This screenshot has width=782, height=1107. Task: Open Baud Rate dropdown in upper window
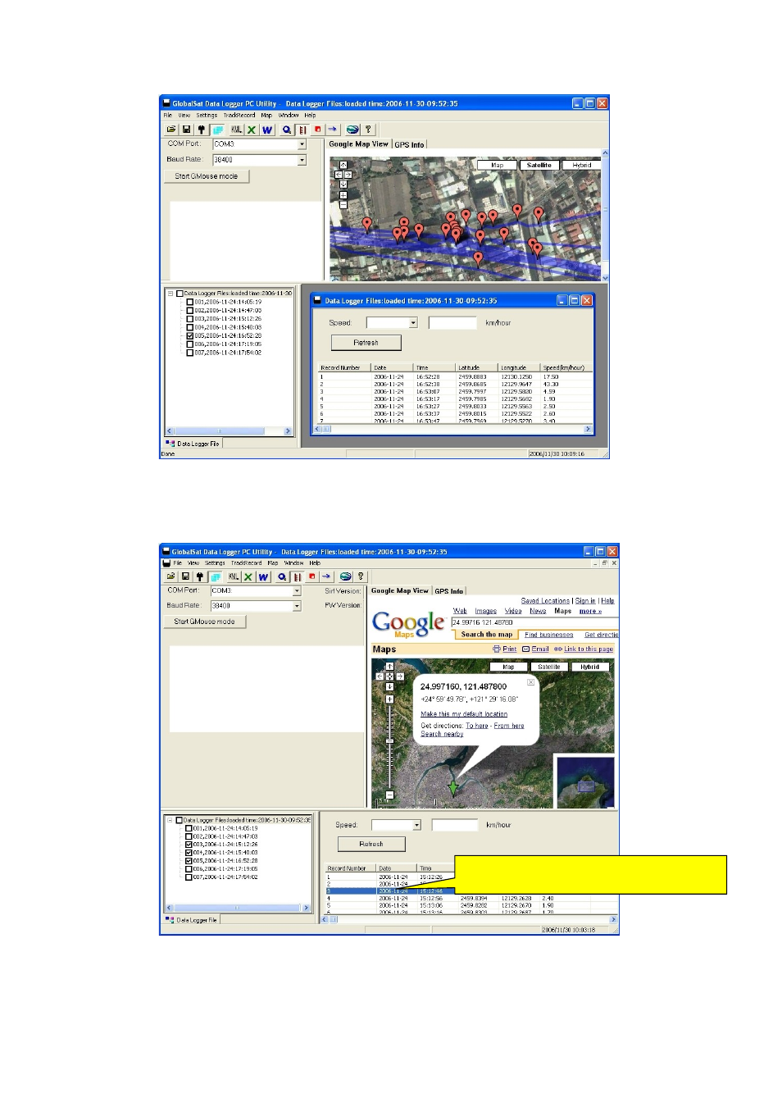(x=302, y=160)
